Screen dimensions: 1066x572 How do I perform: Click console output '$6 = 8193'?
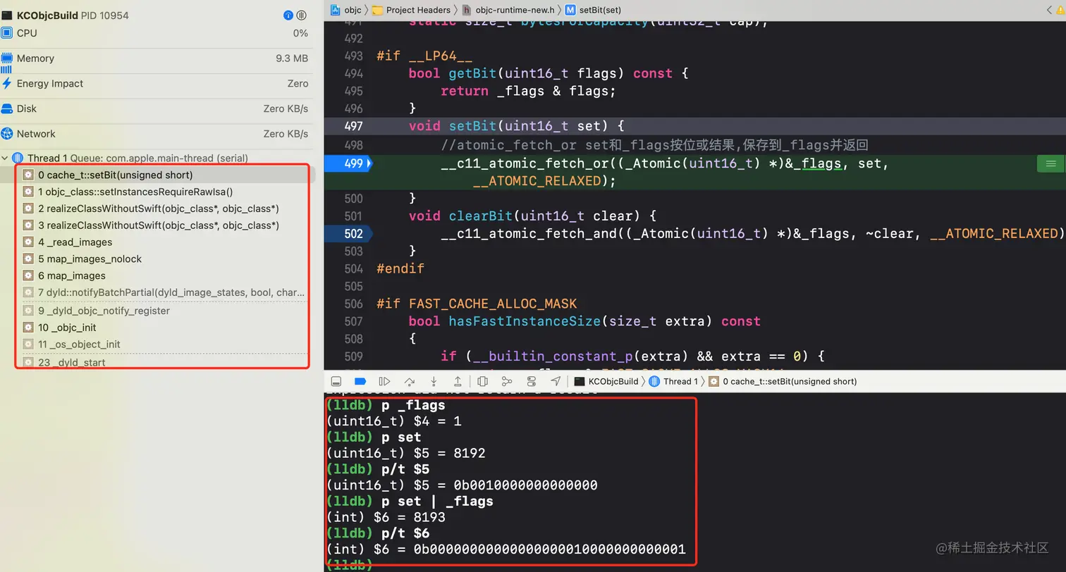click(x=386, y=517)
